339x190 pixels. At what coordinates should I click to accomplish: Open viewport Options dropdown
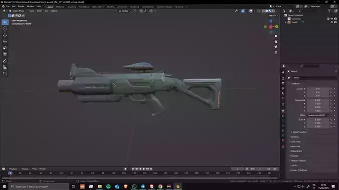point(273,15)
